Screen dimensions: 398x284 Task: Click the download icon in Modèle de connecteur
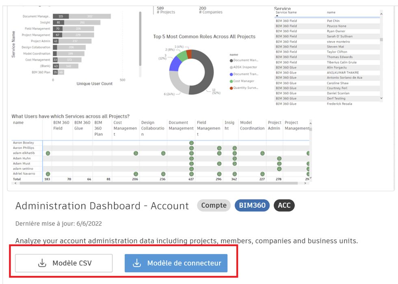point(137,263)
